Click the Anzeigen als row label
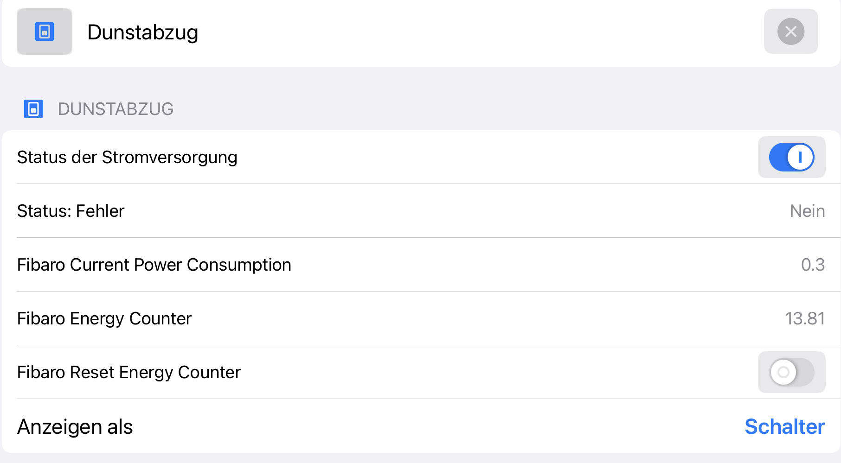 point(75,426)
